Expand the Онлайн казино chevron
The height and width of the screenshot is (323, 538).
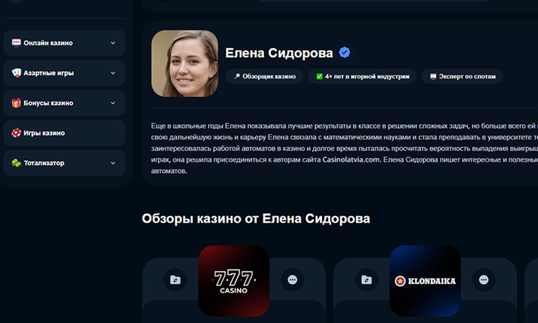click(x=113, y=43)
